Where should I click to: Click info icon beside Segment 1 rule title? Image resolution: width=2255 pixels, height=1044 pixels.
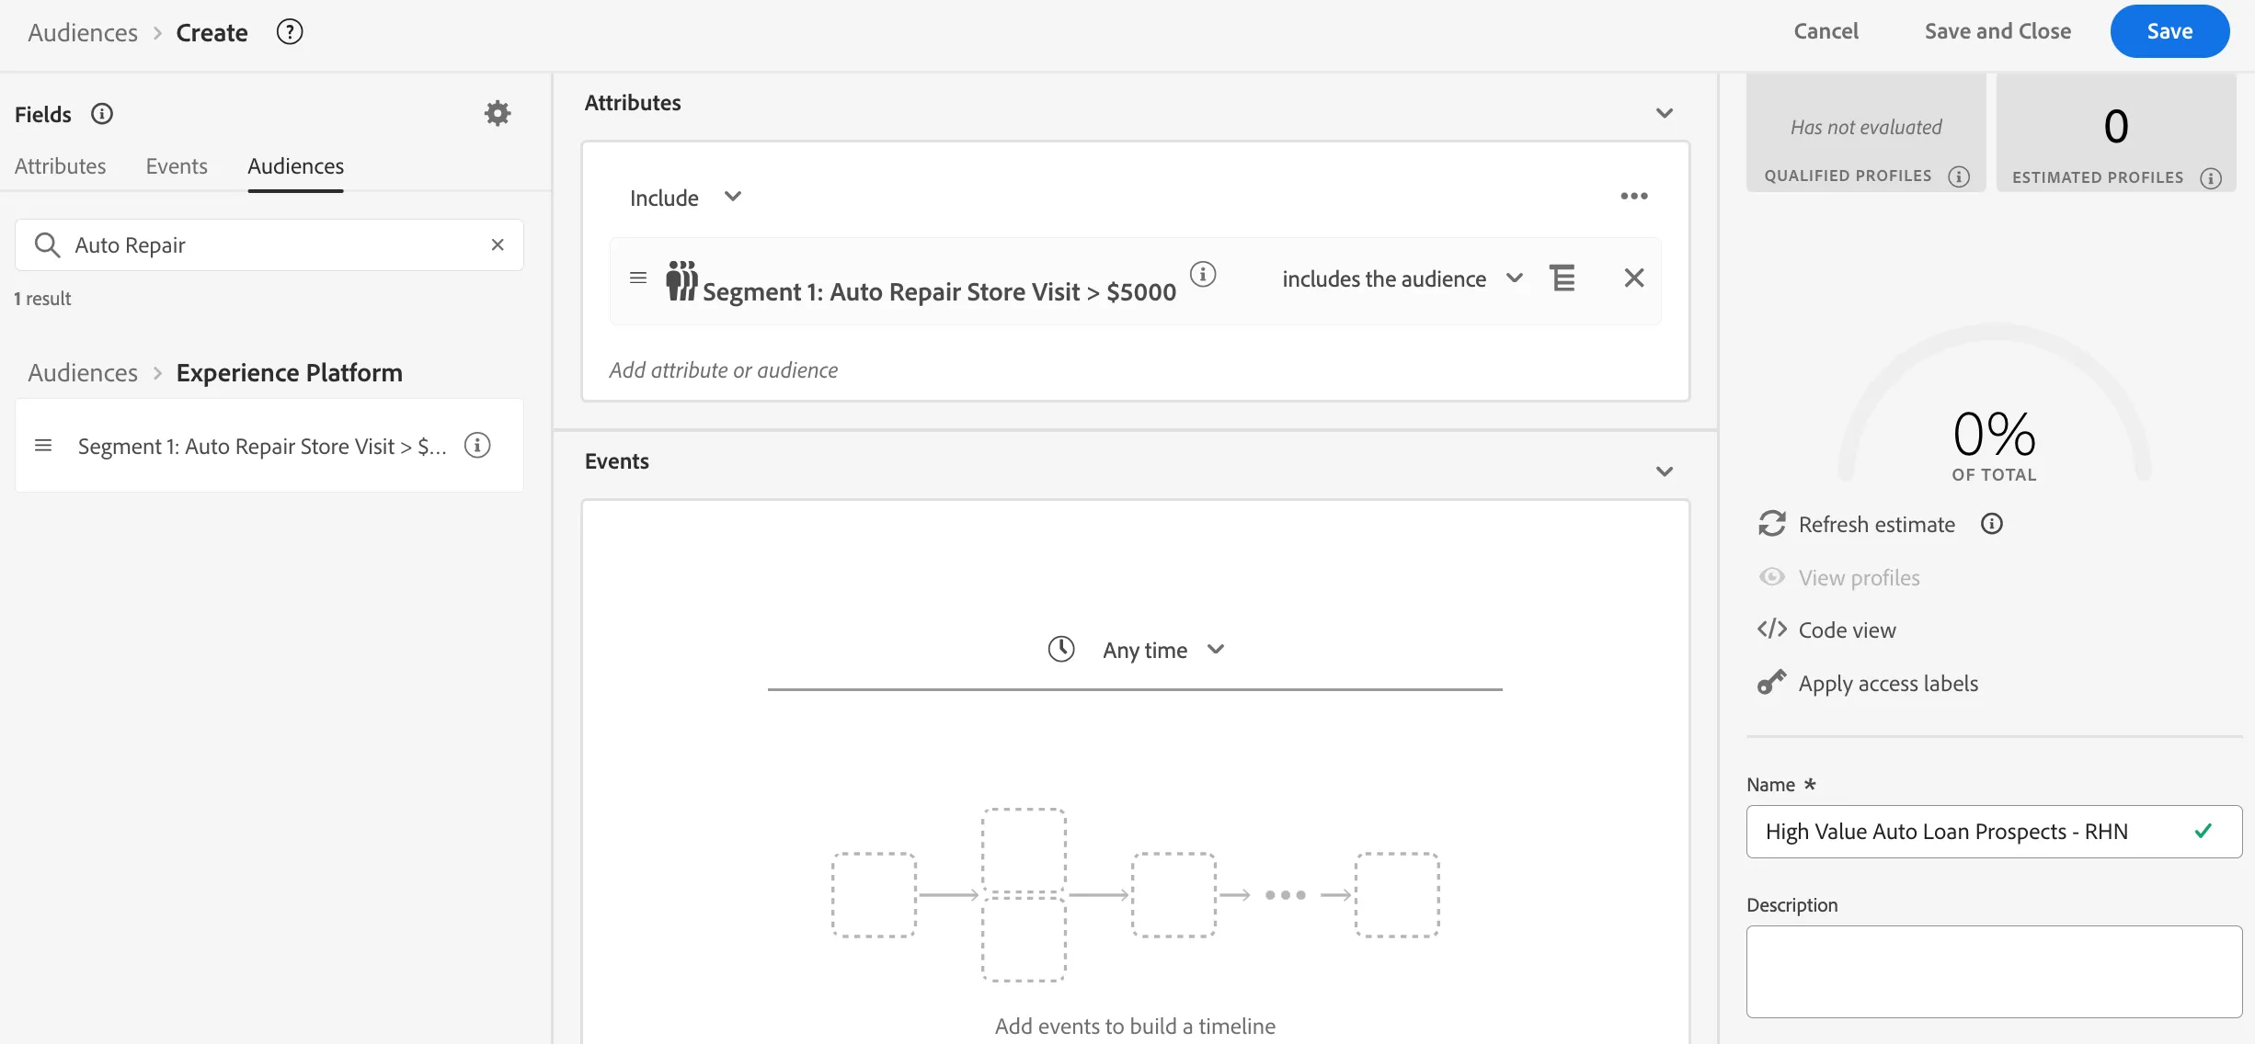coord(1203,274)
